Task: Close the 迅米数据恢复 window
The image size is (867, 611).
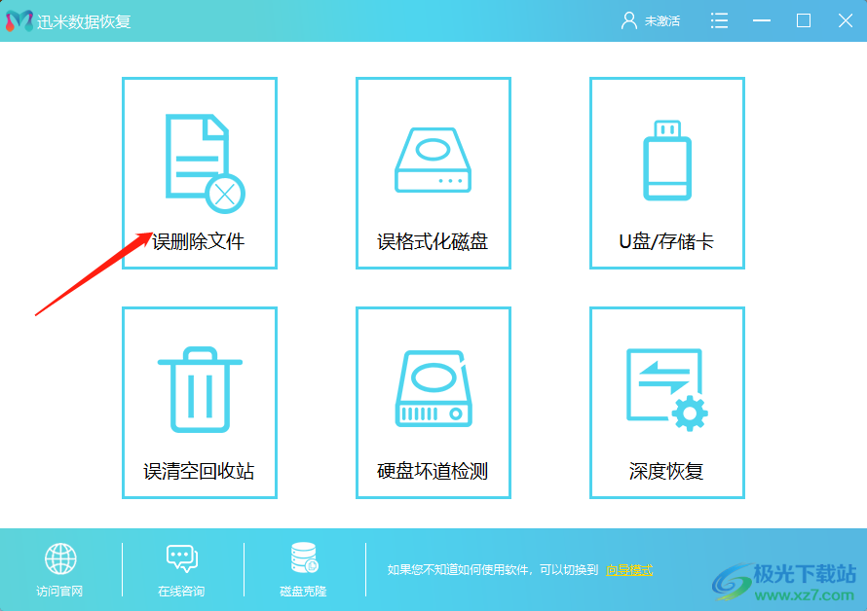Action: pos(845,21)
